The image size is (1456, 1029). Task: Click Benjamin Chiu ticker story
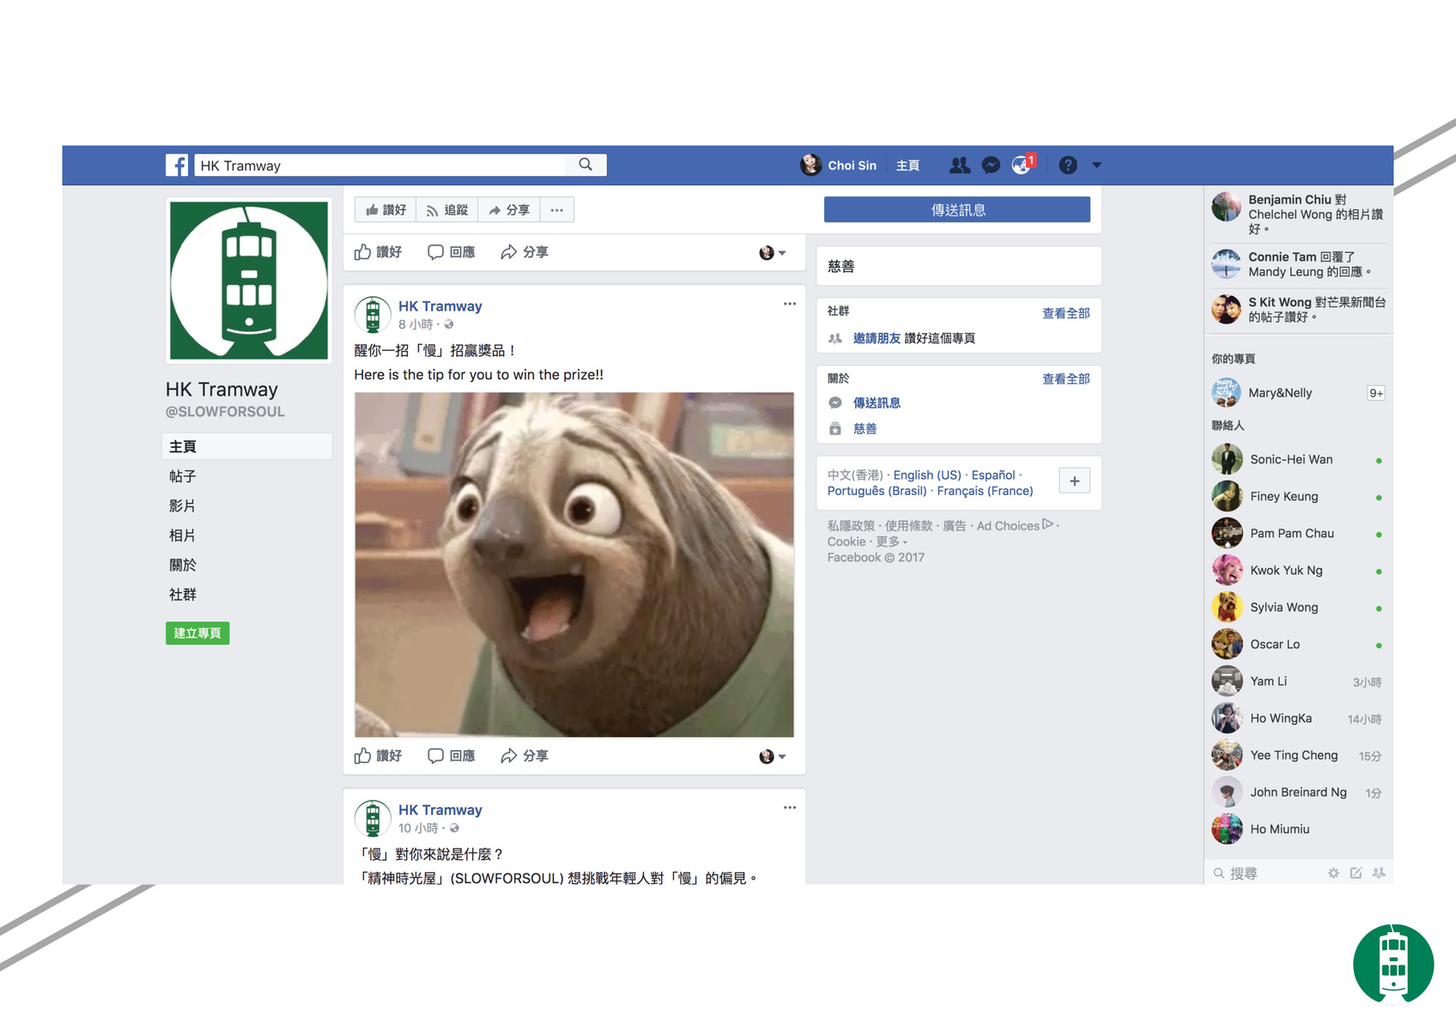coord(1298,214)
